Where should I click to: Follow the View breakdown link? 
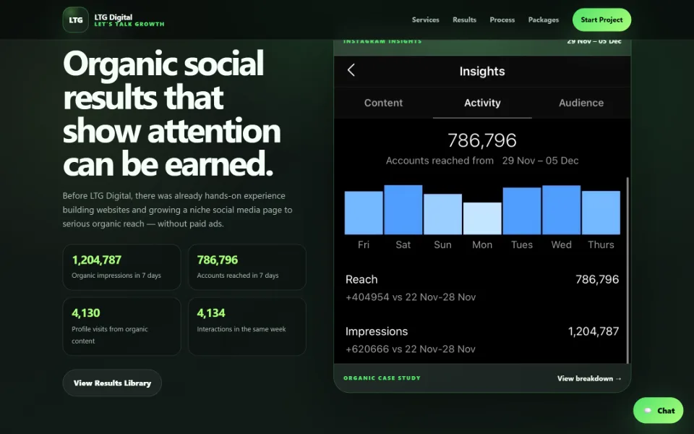(x=589, y=378)
